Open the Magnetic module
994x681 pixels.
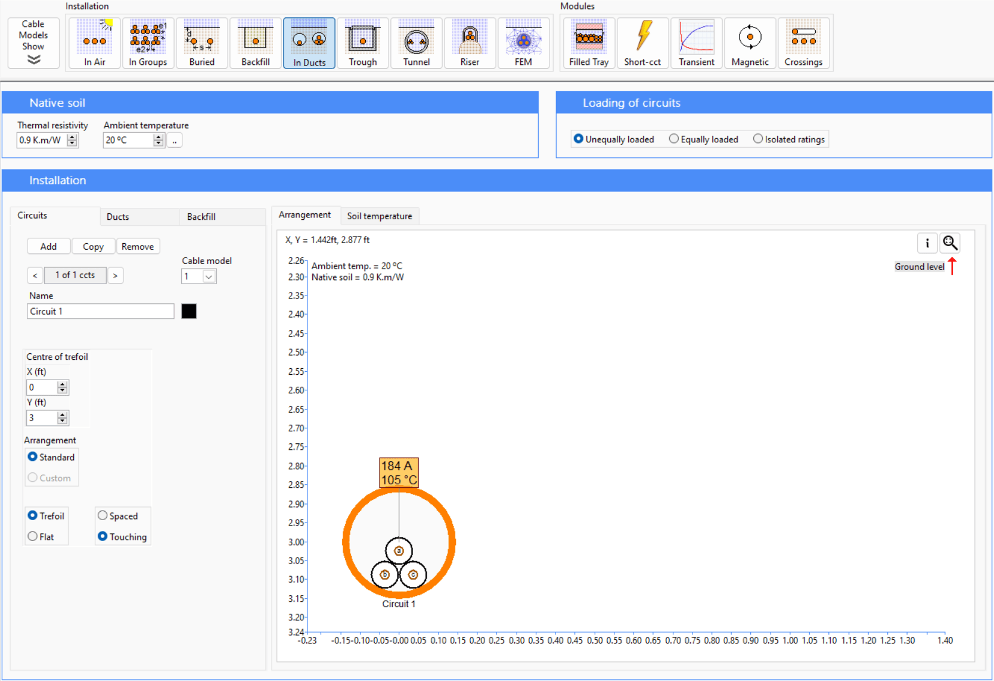(750, 42)
